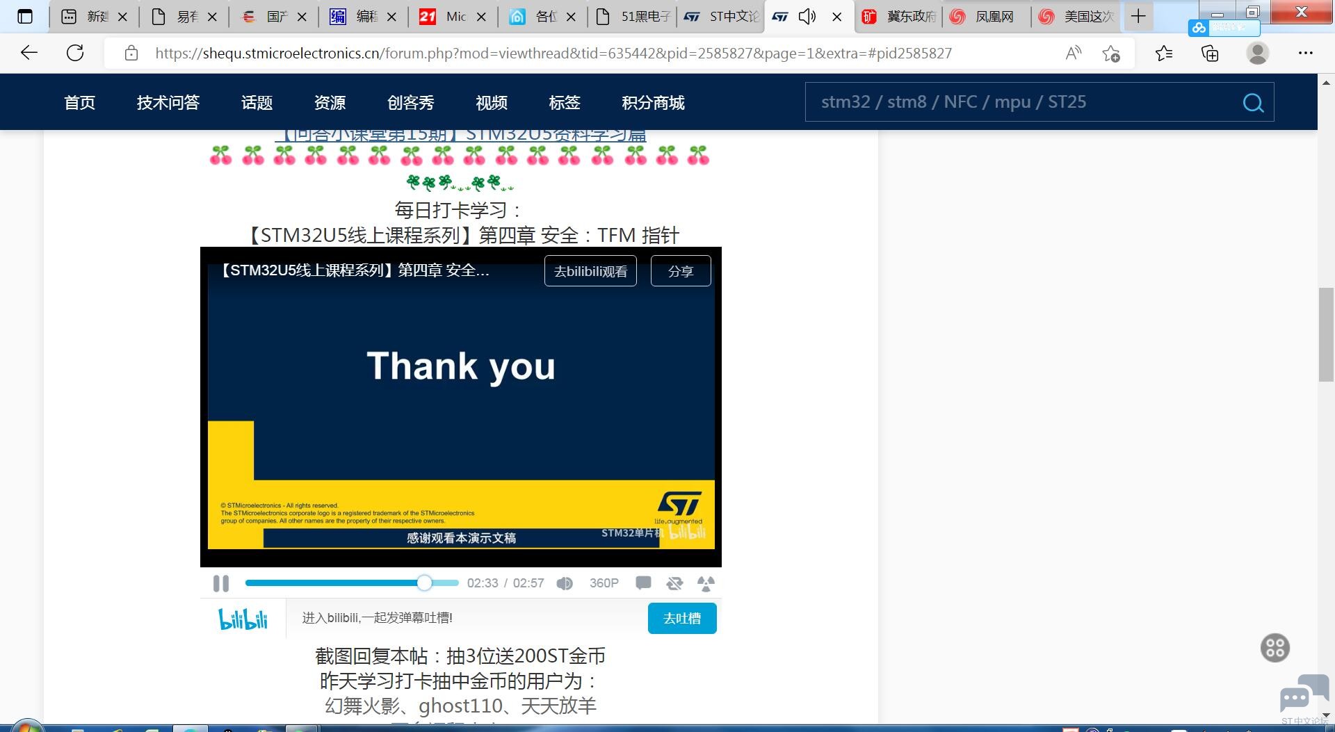Open the tab actions menu icon
The width and height of the screenshot is (1335, 732).
click(25, 17)
